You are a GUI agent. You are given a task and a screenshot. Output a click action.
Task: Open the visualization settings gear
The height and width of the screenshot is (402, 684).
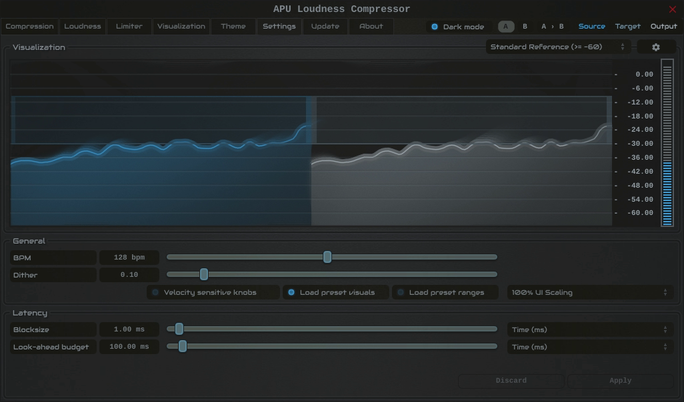coord(656,47)
